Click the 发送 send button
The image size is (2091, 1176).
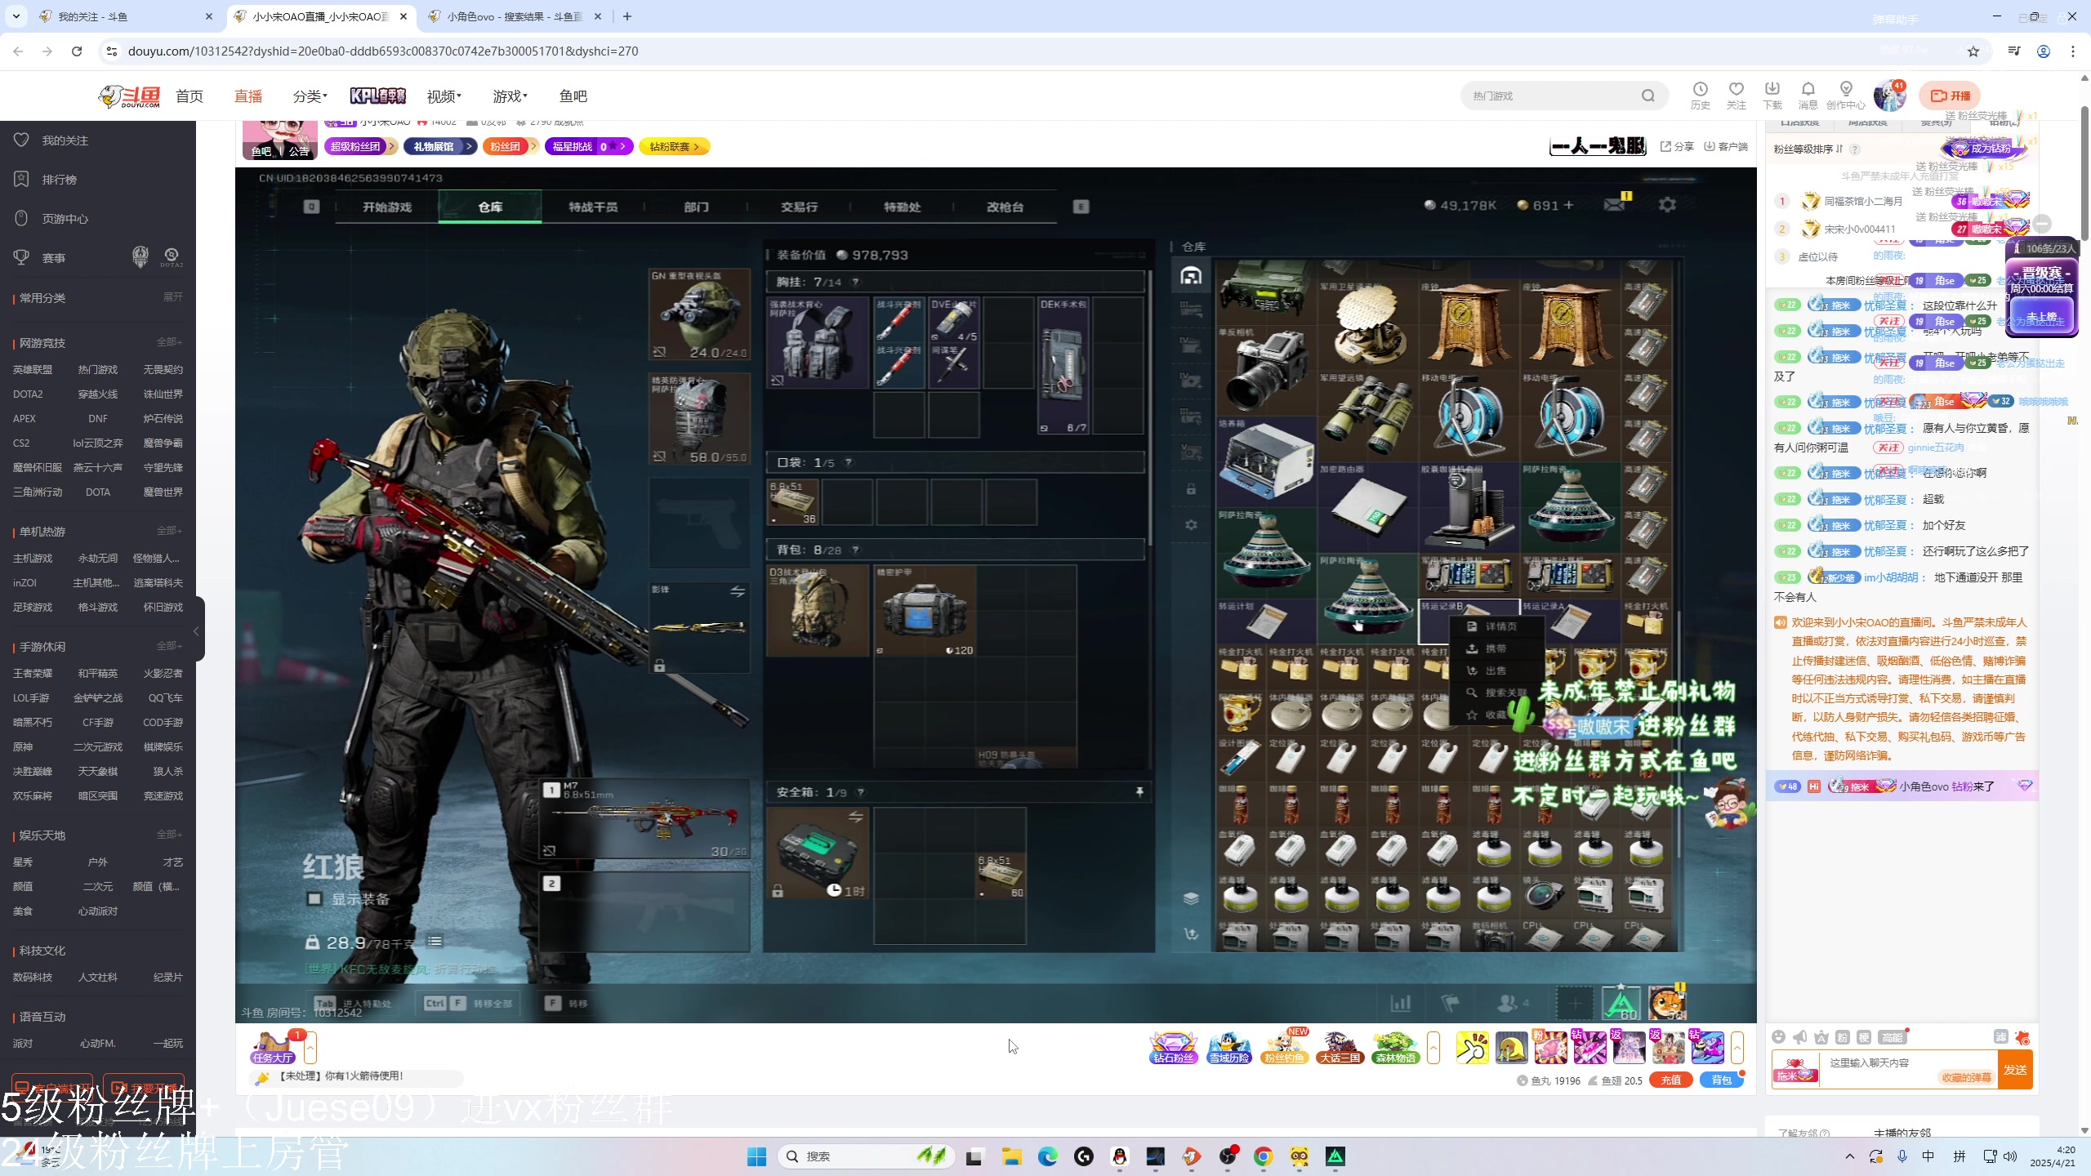click(x=2015, y=1070)
